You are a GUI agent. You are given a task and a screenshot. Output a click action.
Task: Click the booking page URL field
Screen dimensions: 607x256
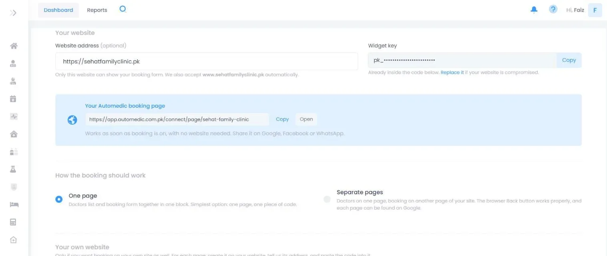177,119
